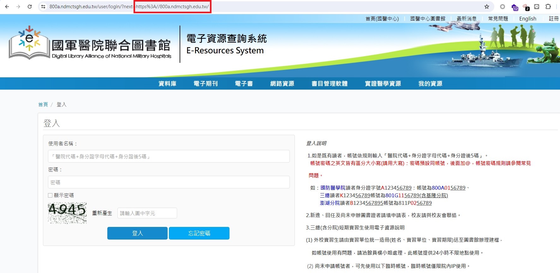This screenshot has width=560, height=273.
Task: Click the captcha image 4945
Action: tap(67, 213)
